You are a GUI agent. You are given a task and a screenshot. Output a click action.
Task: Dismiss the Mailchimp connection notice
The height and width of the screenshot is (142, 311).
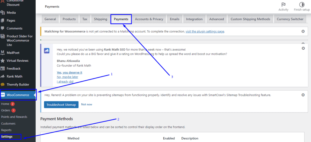(303, 31)
